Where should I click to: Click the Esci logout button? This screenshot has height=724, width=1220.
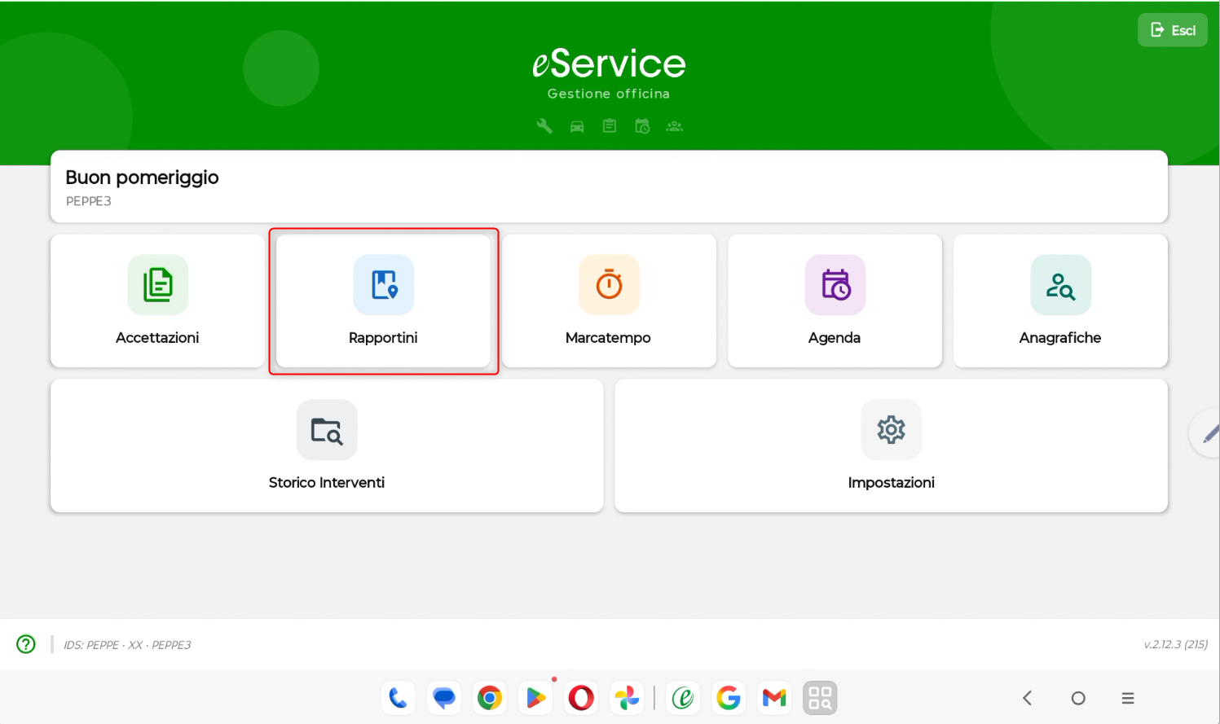pyautogui.click(x=1173, y=30)
